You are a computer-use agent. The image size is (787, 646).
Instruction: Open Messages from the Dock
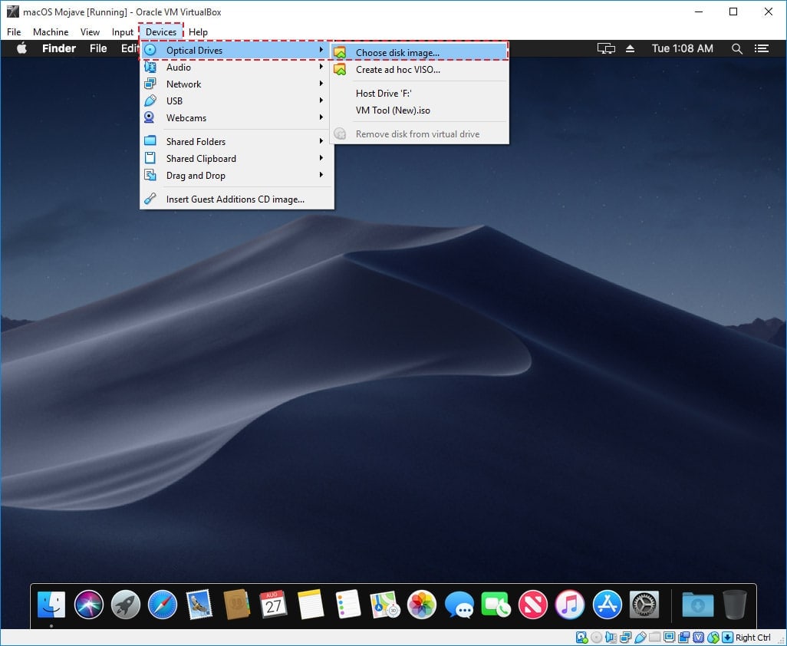460,605
